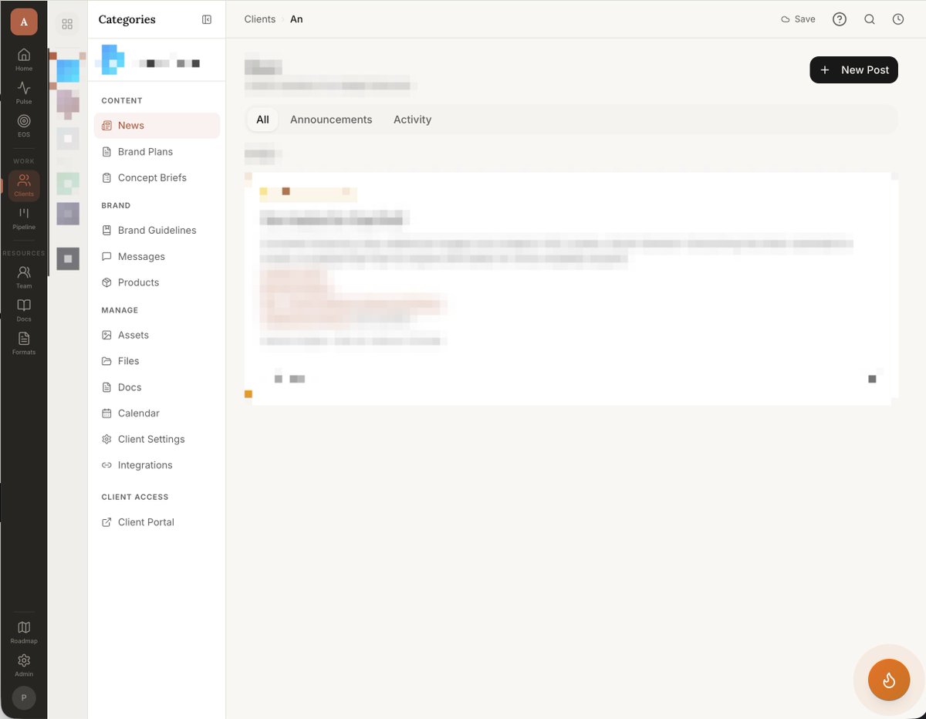Viewport: 926px width, 719px height.
Task: Create a New Post
Action: [x=853, y=69]
